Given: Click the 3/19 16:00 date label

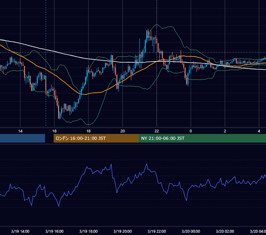Looking at the screenshot, I should pyautogui.click(x=54, y=231).
